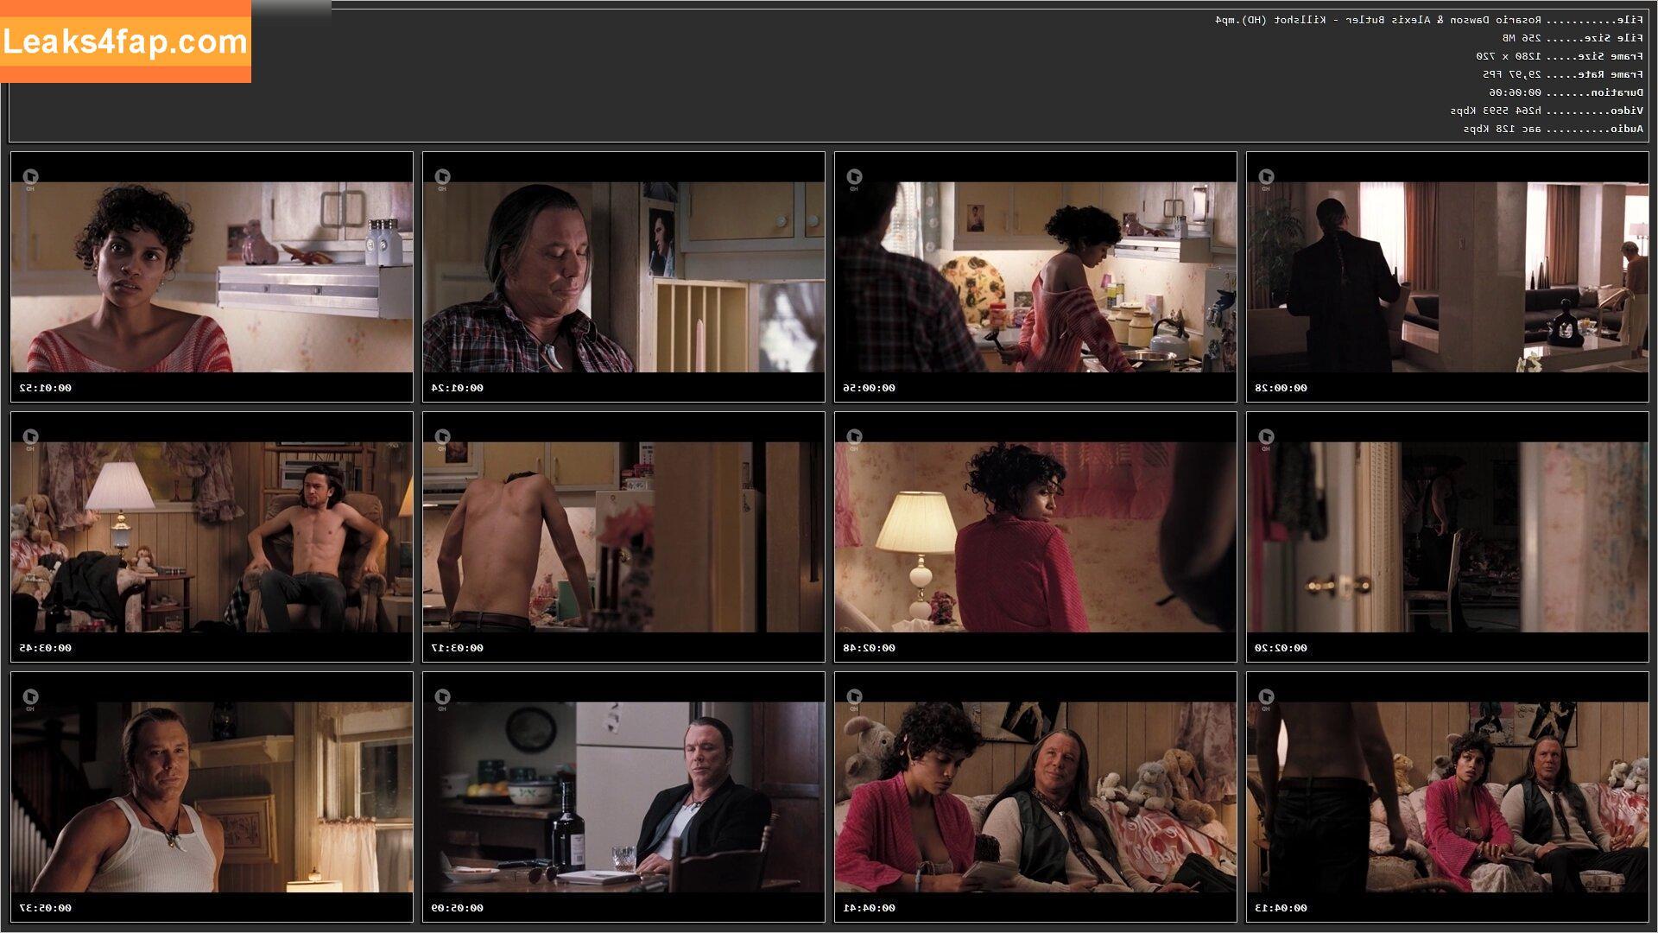Select the Frame Rate 29,97 FPS line
This screenshot has height=933, width=1658.
point(1563,74)
